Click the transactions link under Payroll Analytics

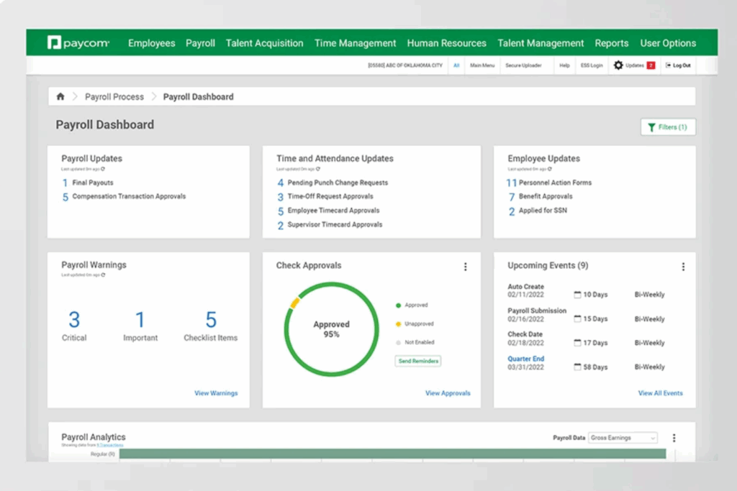pos(110,445)
